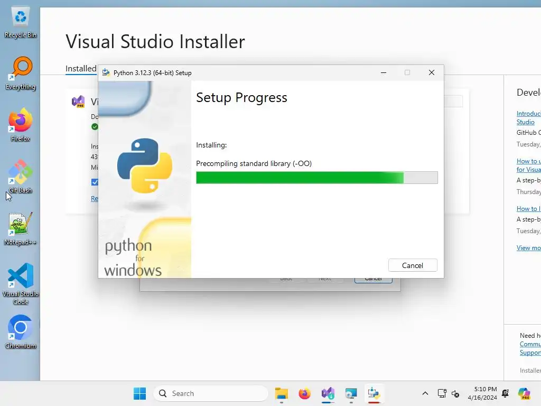Open the first 'How to' developer news link
Viewport: 541px width, 406px height.
pos(528,165)
